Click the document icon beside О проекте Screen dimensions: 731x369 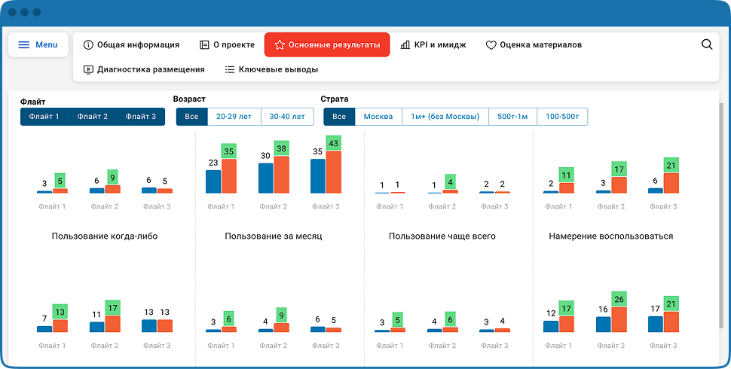[x=204, y=45]
